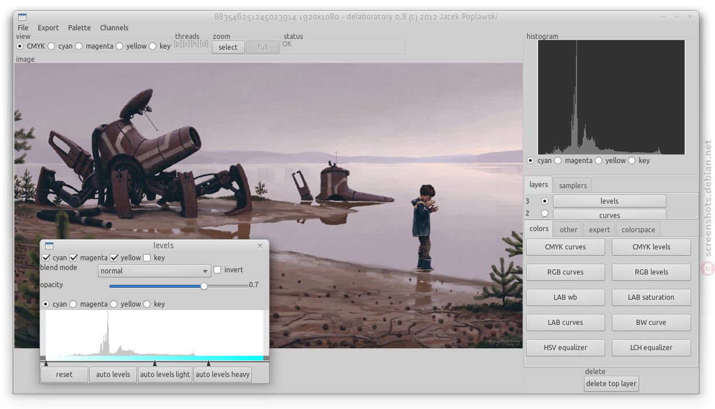
Task: Add an HSV equalizer layer
Action: (565, 348)
